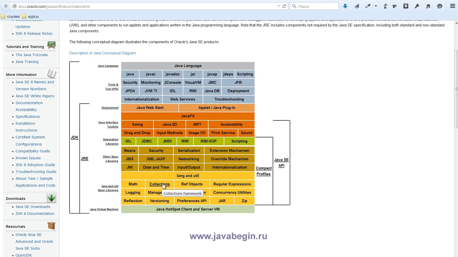The image size is (458, 257).
Task: Open the курсы bookmarks folder
Action: pos(30,16)
